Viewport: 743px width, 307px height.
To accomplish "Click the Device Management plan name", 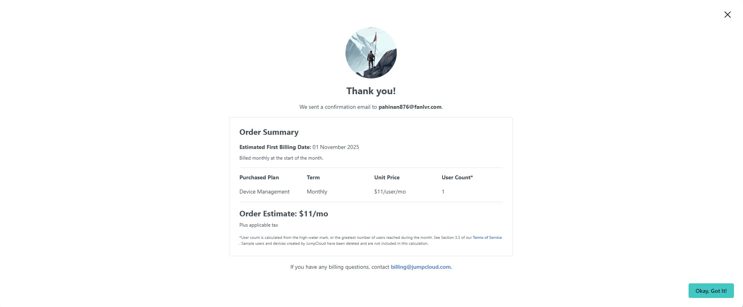I will (264, 192).
